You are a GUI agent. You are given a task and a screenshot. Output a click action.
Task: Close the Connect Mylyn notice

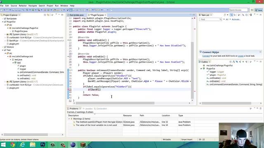point(260,52)
